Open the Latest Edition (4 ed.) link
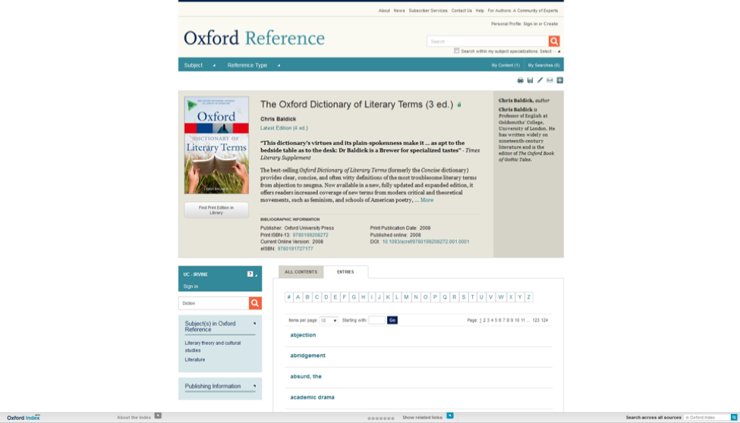The image size is (740, 423). click(284, 128)
